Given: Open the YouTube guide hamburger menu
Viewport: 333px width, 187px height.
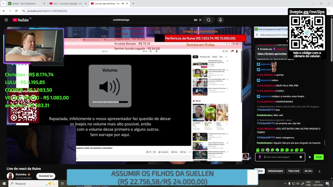Looking at the screenshot, I should pyautogui.click(x=6, y=20).
